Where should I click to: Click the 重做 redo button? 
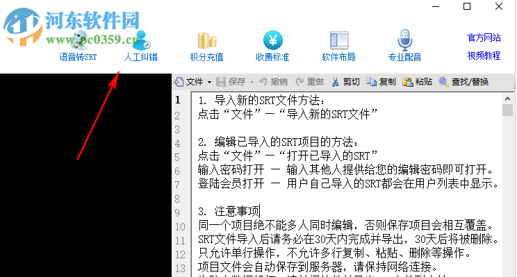310,82
